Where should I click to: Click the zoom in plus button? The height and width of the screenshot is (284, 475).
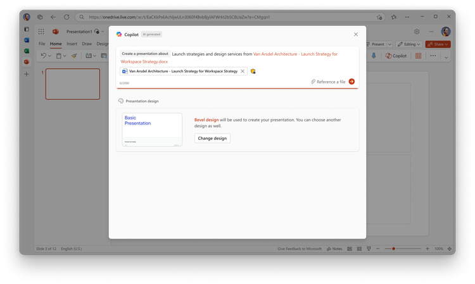pyautogui.click(x=427, y=249)
